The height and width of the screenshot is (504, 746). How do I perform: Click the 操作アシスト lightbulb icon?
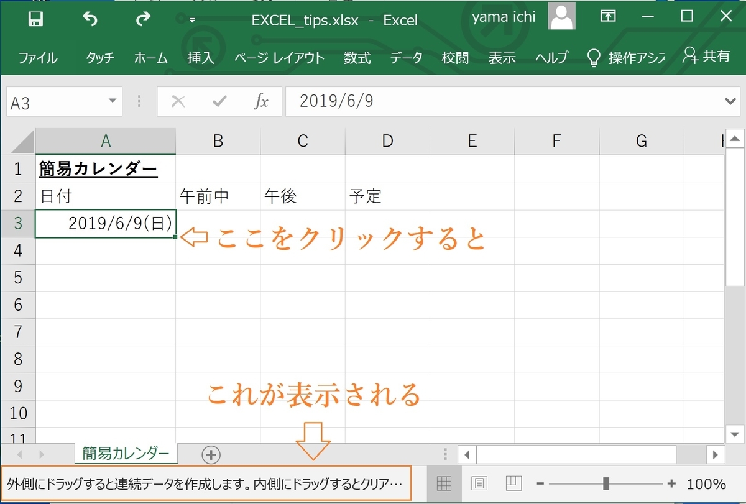pyautogui.click(x=594, y=57)
